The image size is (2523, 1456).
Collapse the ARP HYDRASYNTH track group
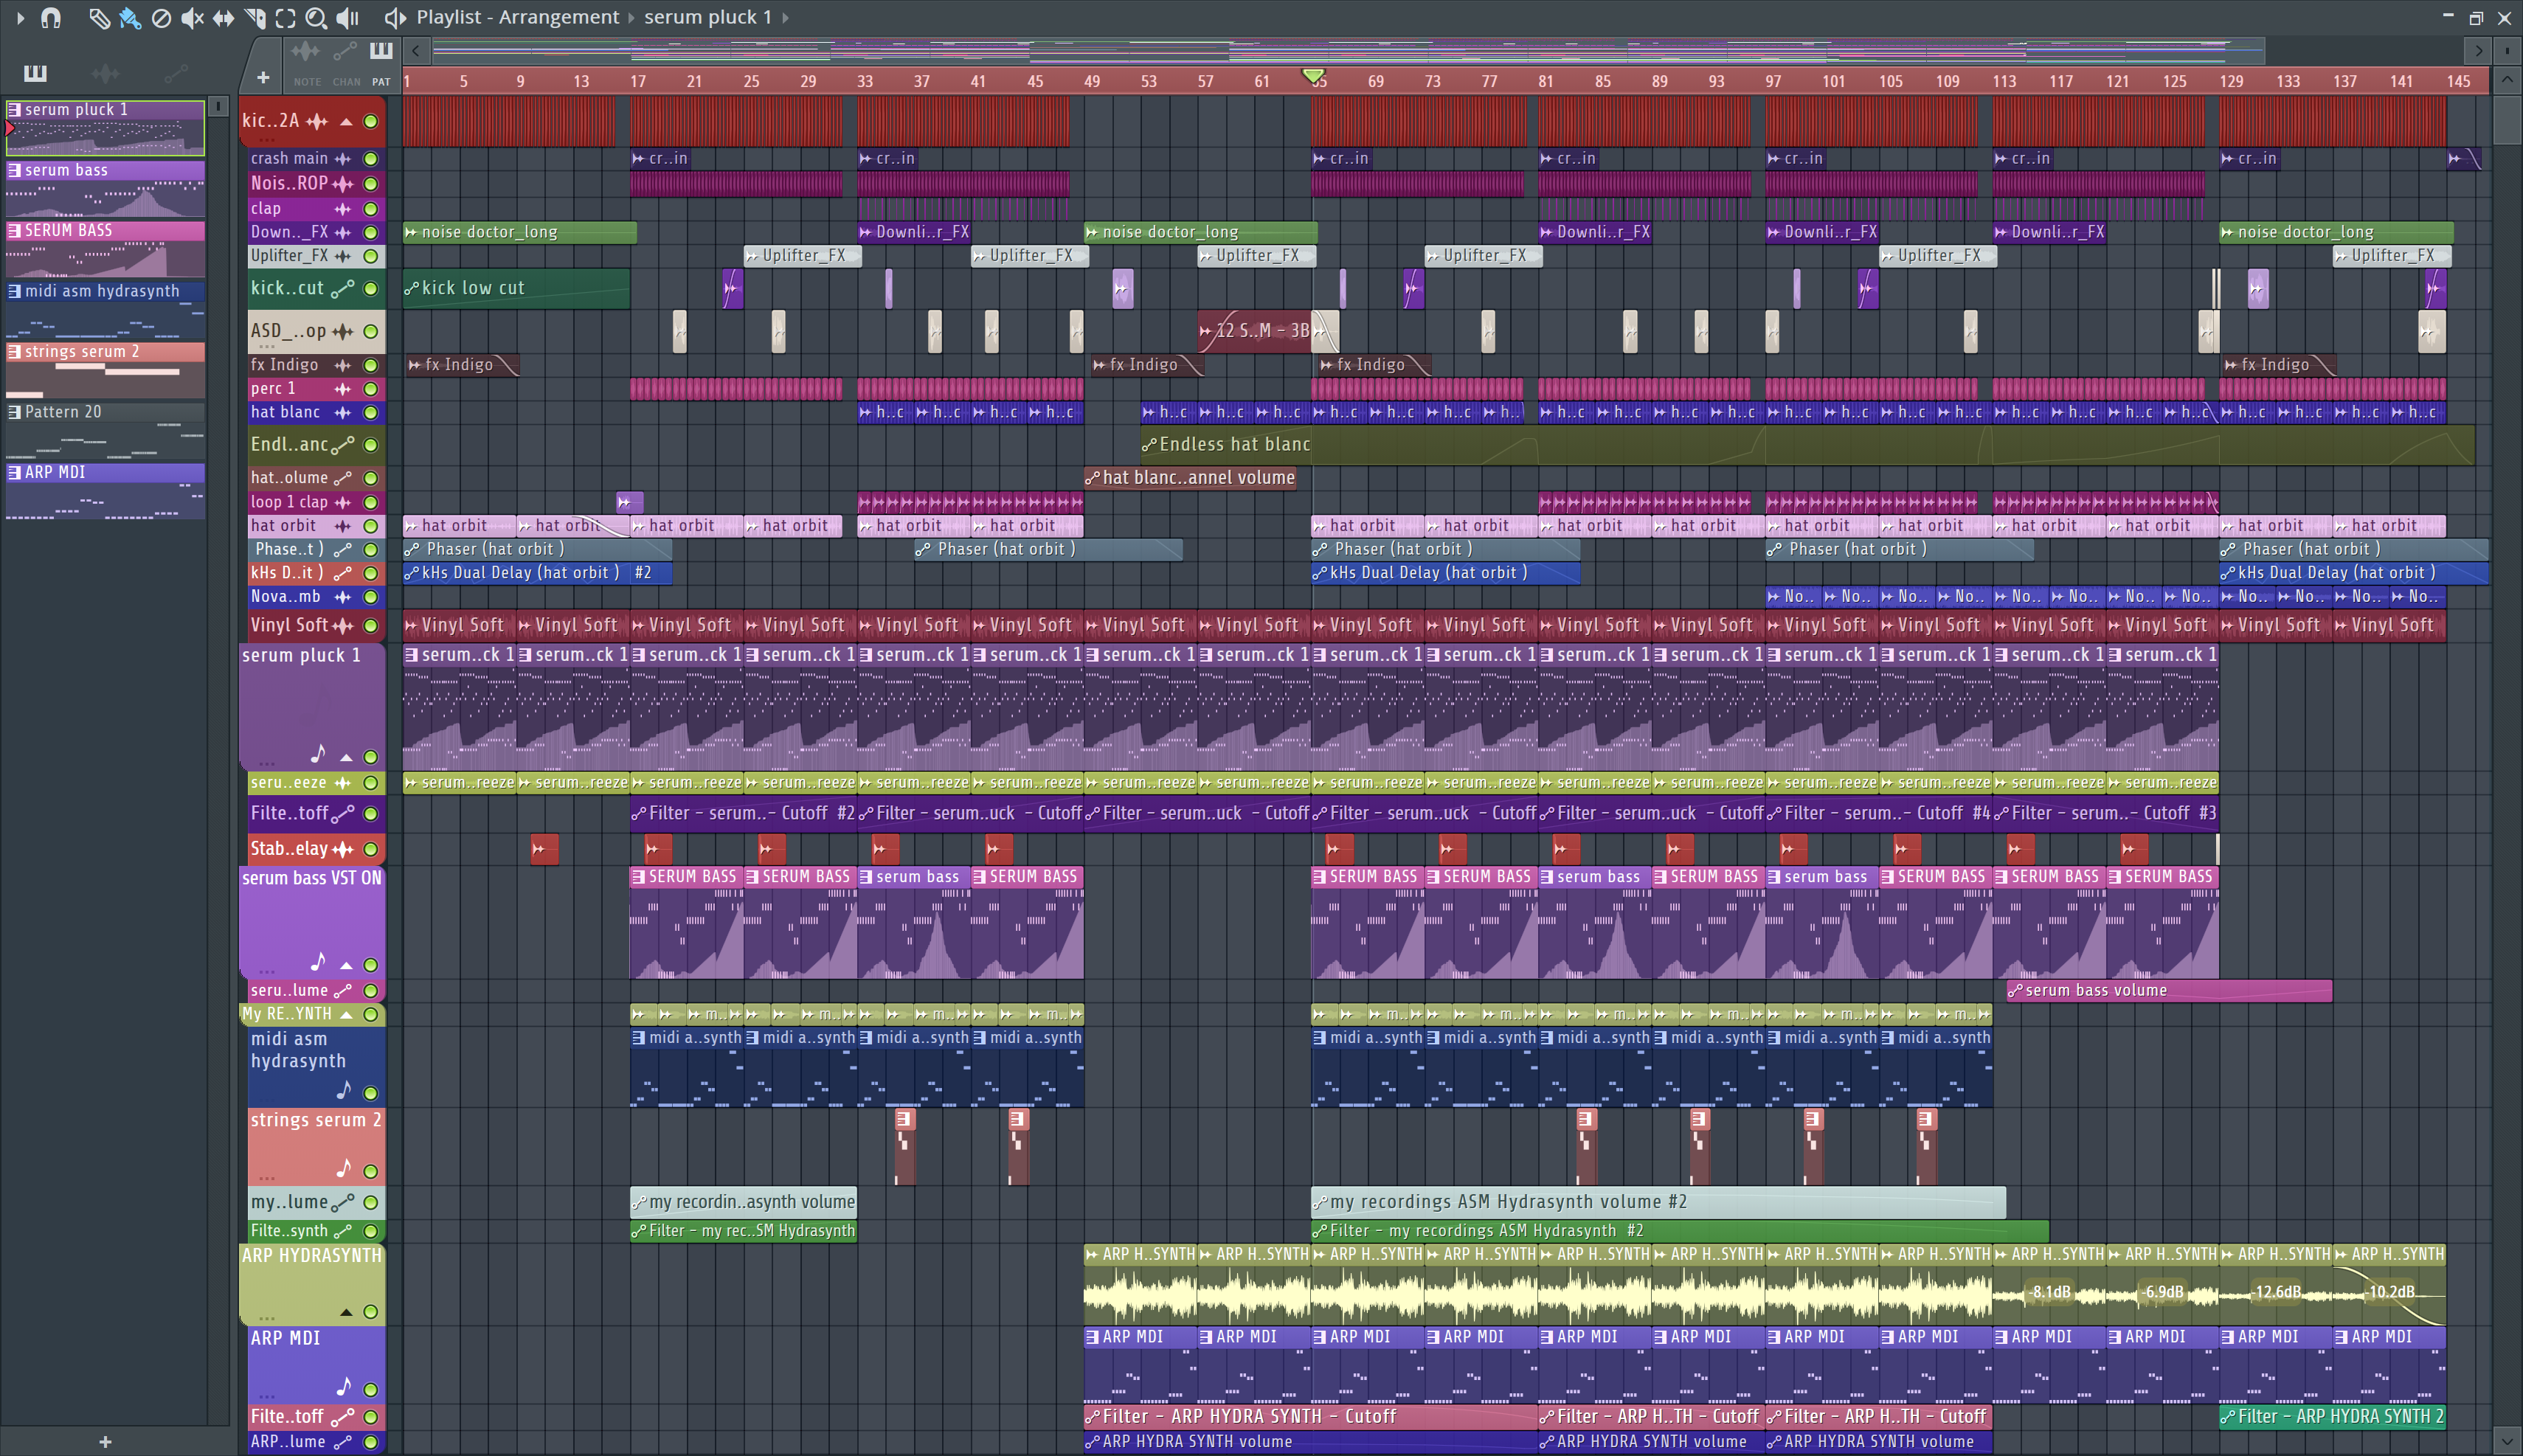(346, 1312)
